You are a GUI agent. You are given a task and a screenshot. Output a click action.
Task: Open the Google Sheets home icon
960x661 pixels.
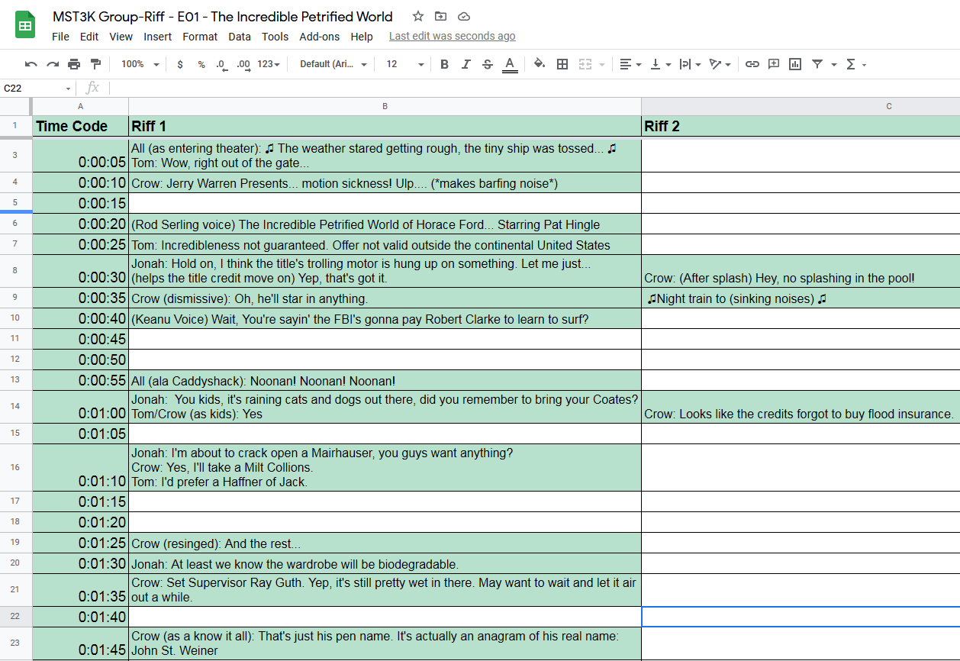coord(25,25)
